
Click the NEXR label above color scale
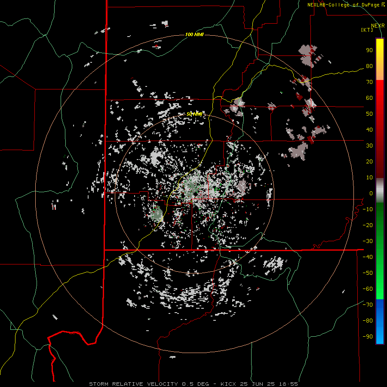pos(378,26)
